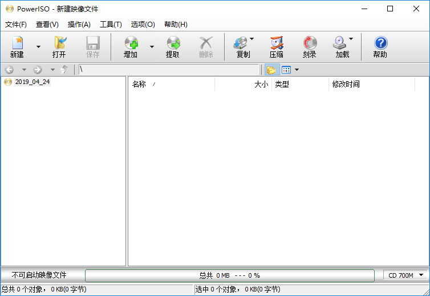Toggle the folder tree view button
The width and height of the screenshot is (430, 296).
pos(271,70)
